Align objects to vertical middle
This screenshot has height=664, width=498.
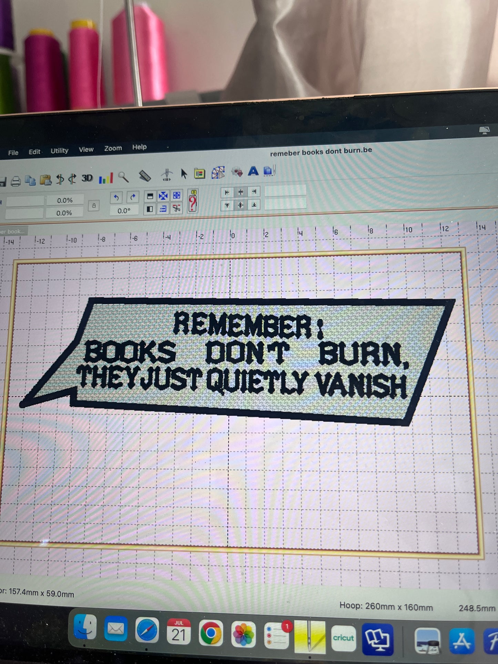[x=241, y=205]
